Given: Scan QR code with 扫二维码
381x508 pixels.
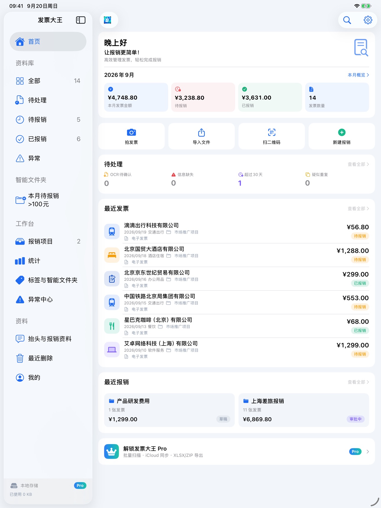Looking at the screenshot, I should coord(271,136).
